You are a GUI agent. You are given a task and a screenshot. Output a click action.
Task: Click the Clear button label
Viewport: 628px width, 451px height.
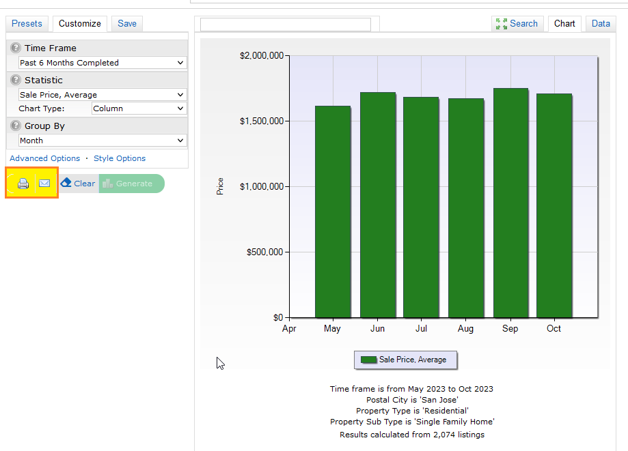point(85,184)
